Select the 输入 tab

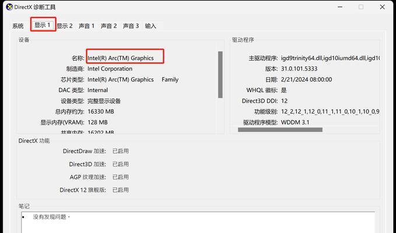click(x=150, y=26)
